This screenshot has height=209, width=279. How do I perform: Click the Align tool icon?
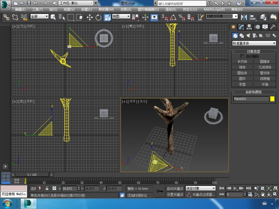pos(253,17)
